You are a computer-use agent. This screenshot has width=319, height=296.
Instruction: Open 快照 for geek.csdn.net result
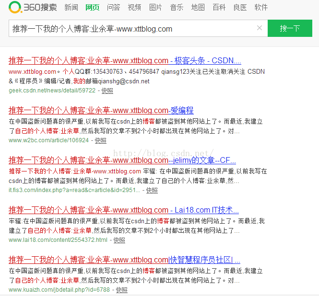click(107, 91)
